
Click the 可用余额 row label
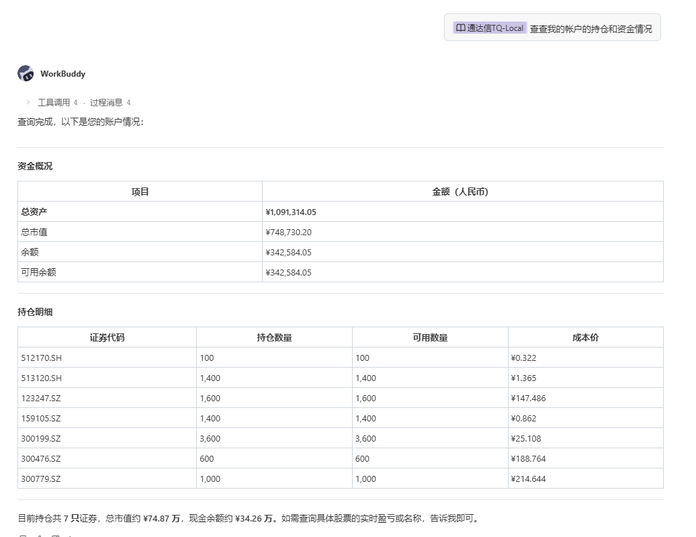(x=38, y=272)
